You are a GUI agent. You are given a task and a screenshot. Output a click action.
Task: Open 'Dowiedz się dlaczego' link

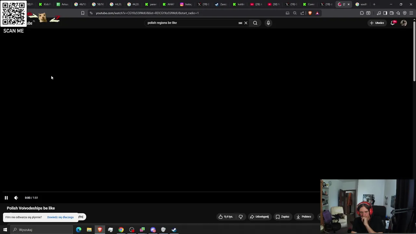[x=60, y=217]
